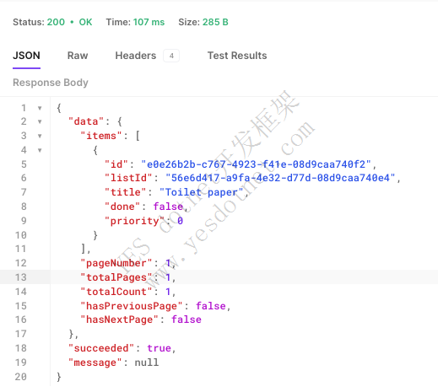This screenshot has width=438, height=392.
Task: Click the Response Body label
Action: click(51, 83)
